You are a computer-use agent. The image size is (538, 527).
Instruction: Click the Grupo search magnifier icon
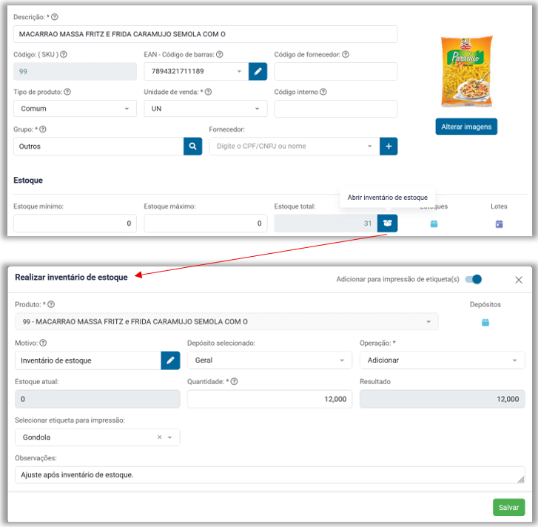tap(192, 147)
